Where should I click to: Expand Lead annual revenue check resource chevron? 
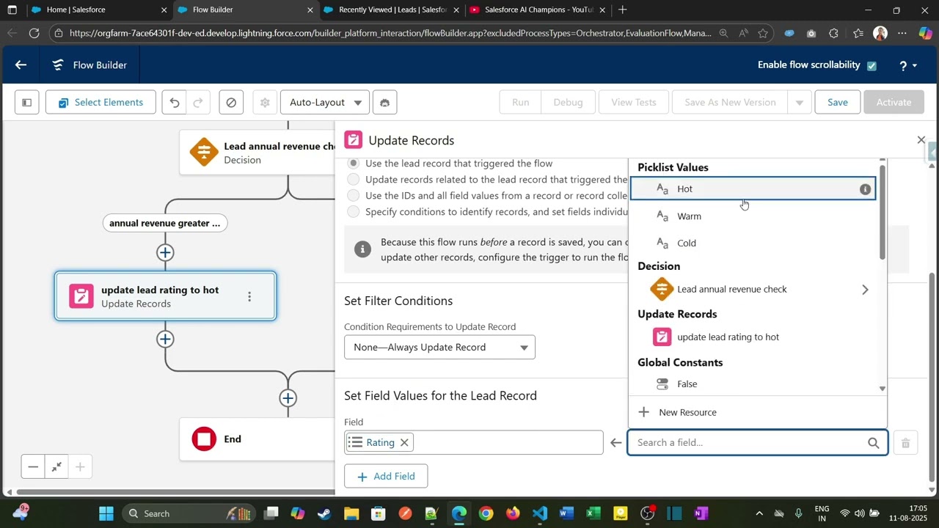pos(865,290)
